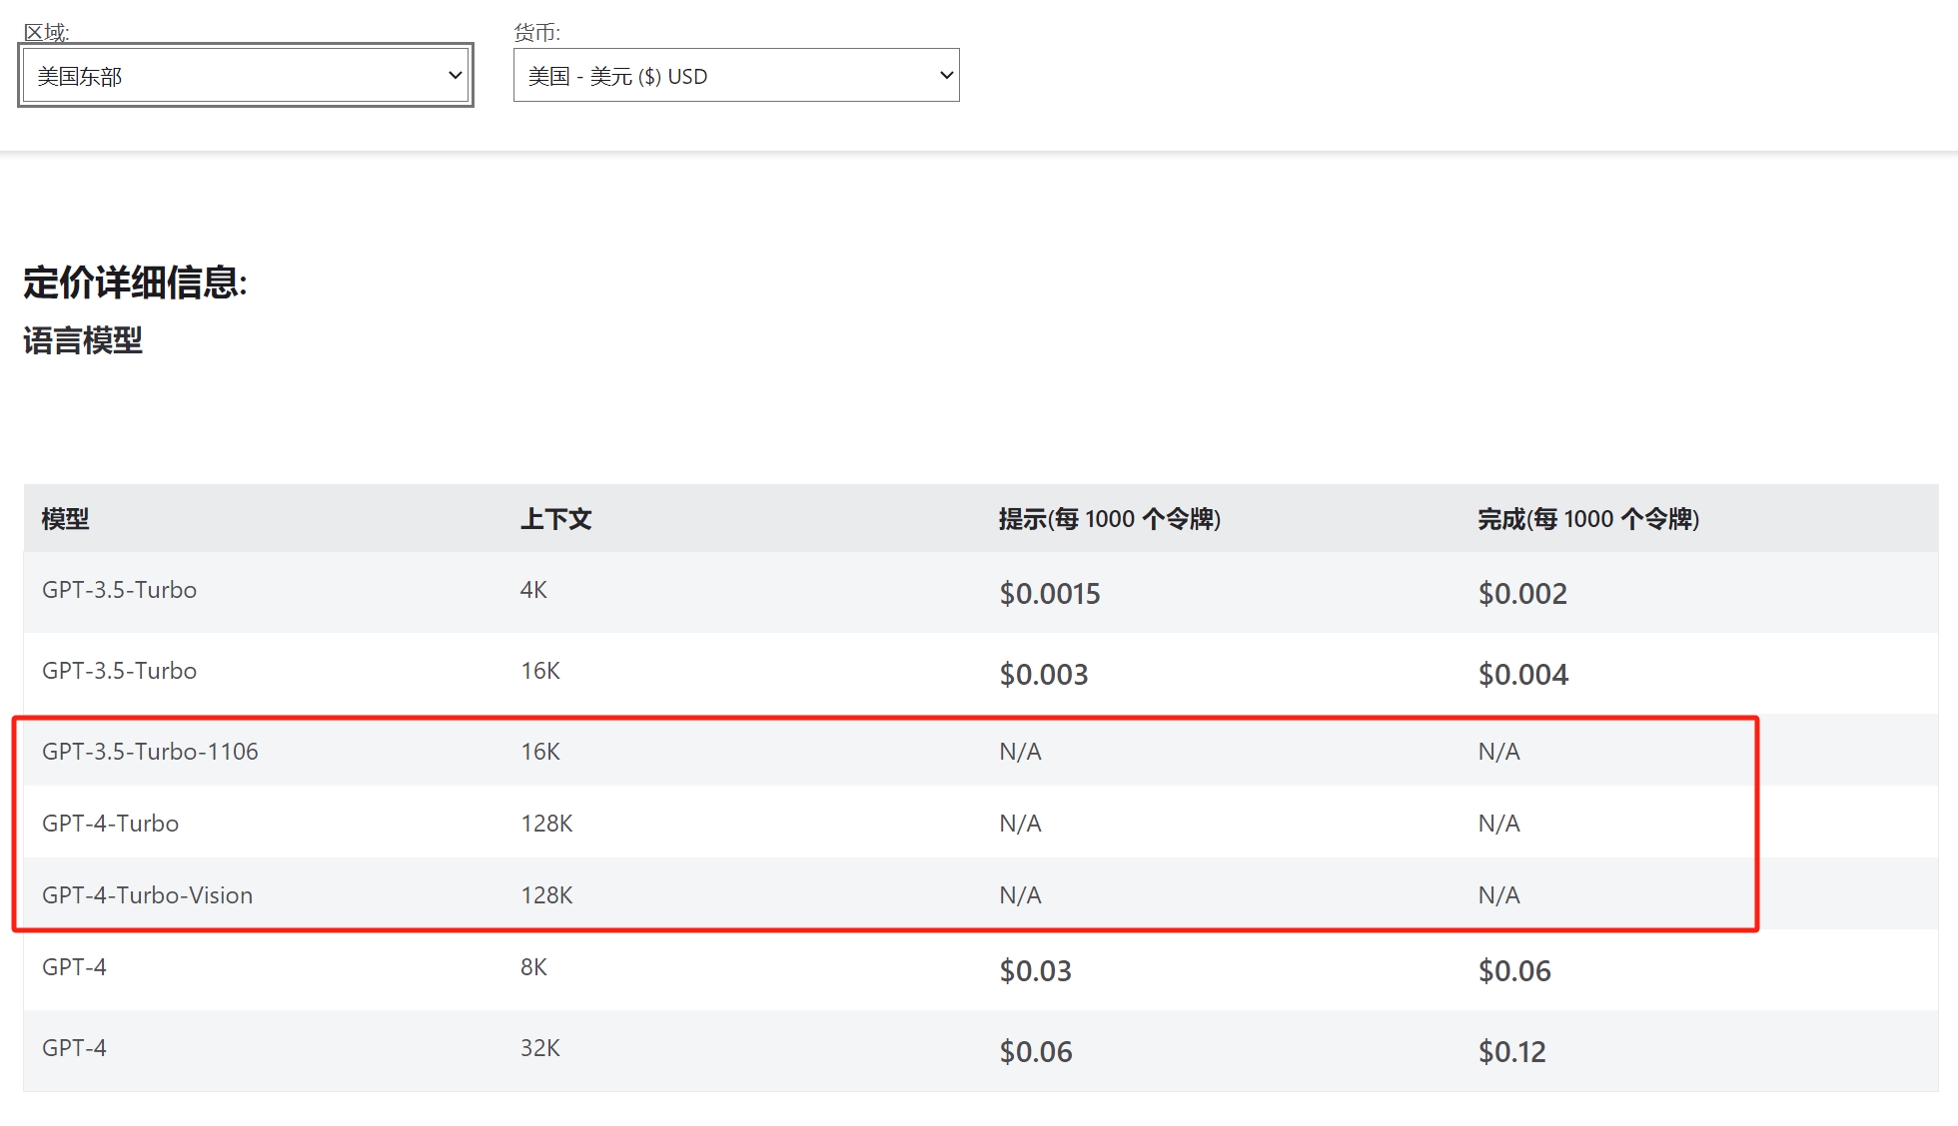Open the 区域 region dropdown (美国东部)
The height and width of the screenshot is (1126, 1958).
pyautogui.click(x=245, y=76)
